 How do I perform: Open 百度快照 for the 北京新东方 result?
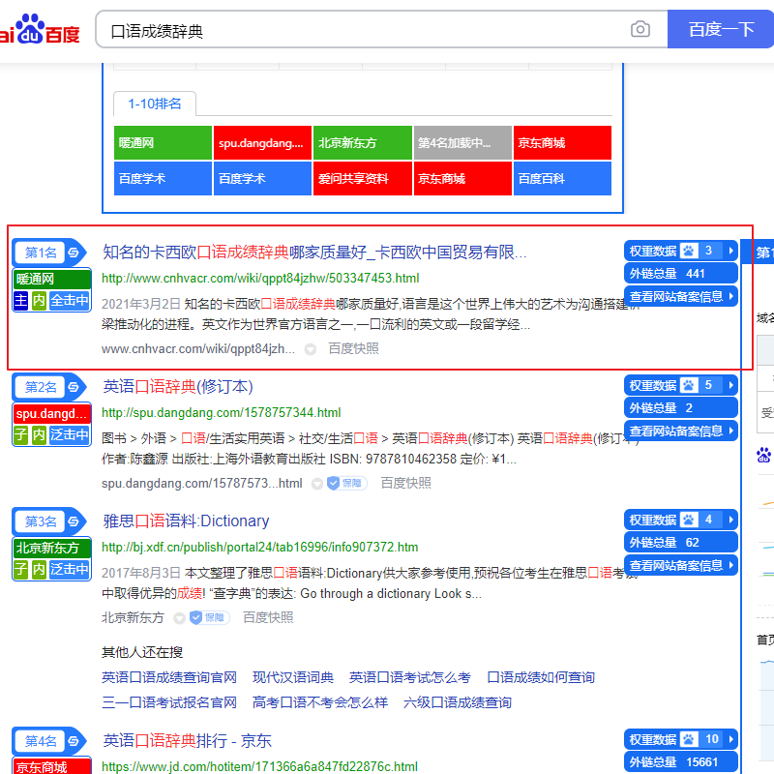(268, 617)
